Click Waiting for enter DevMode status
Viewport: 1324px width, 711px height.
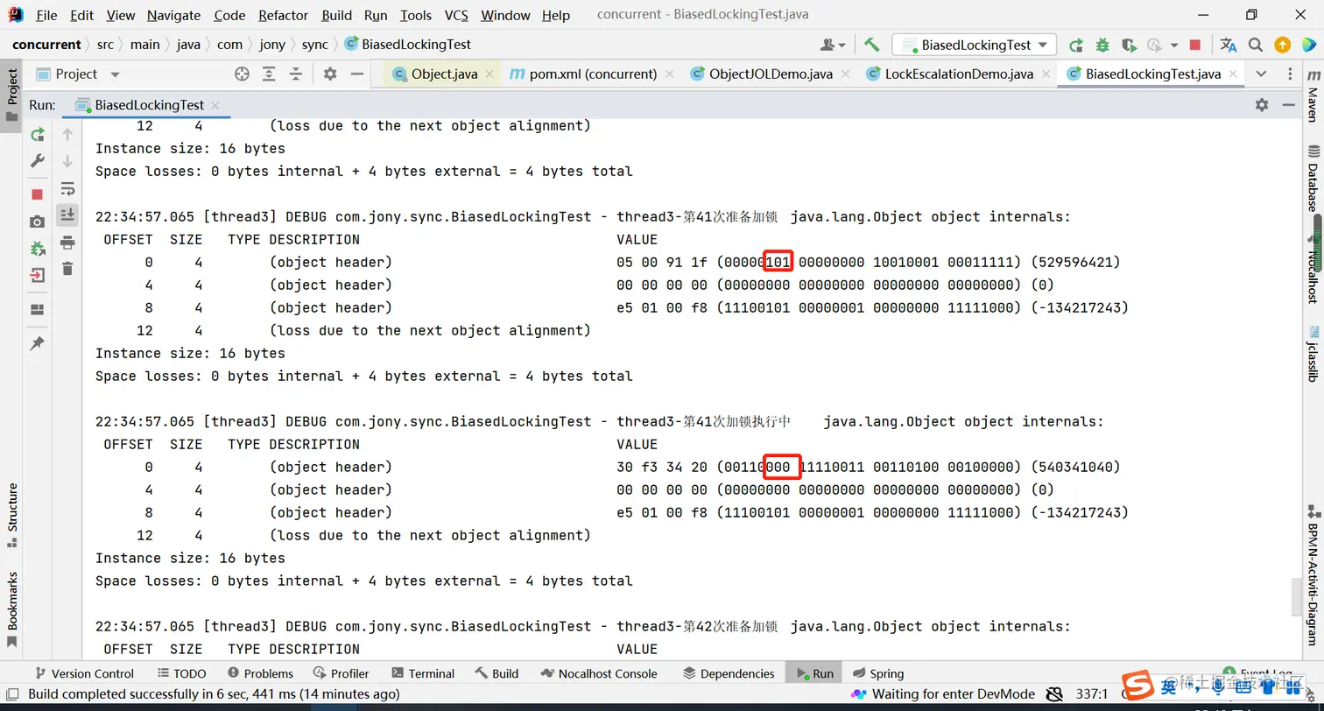942,694
